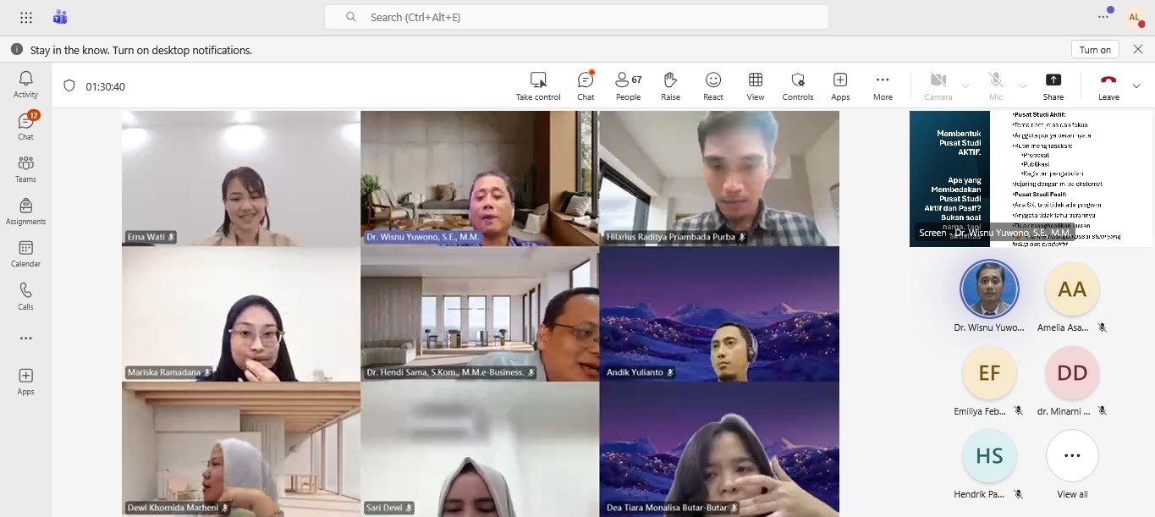Unmute the Mic
Image resolution: width=1155 pixels, height=517 pixels.
[996, 85]
